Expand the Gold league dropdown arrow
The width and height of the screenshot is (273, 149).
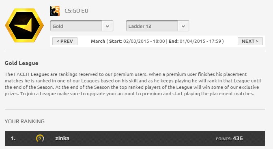pyautogui.click(x=107, y=26)
